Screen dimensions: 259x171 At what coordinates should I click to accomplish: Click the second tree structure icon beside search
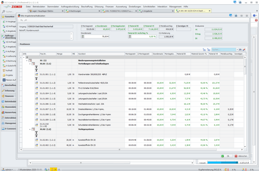[208, 50]
